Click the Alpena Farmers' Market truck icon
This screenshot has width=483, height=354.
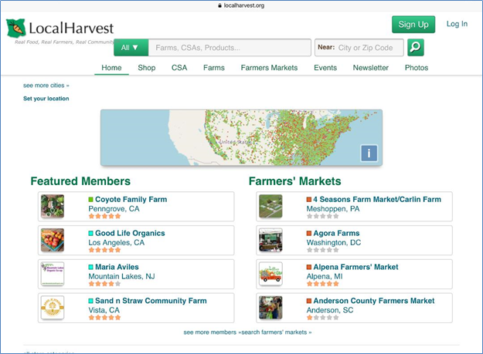pos(270,274)
